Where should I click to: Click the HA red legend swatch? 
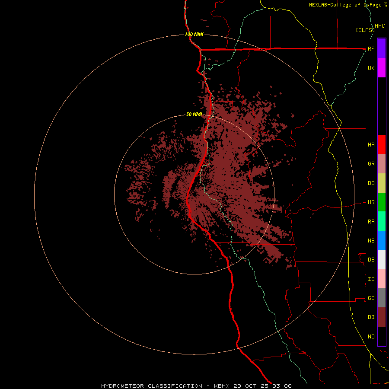tap(382, 144)
